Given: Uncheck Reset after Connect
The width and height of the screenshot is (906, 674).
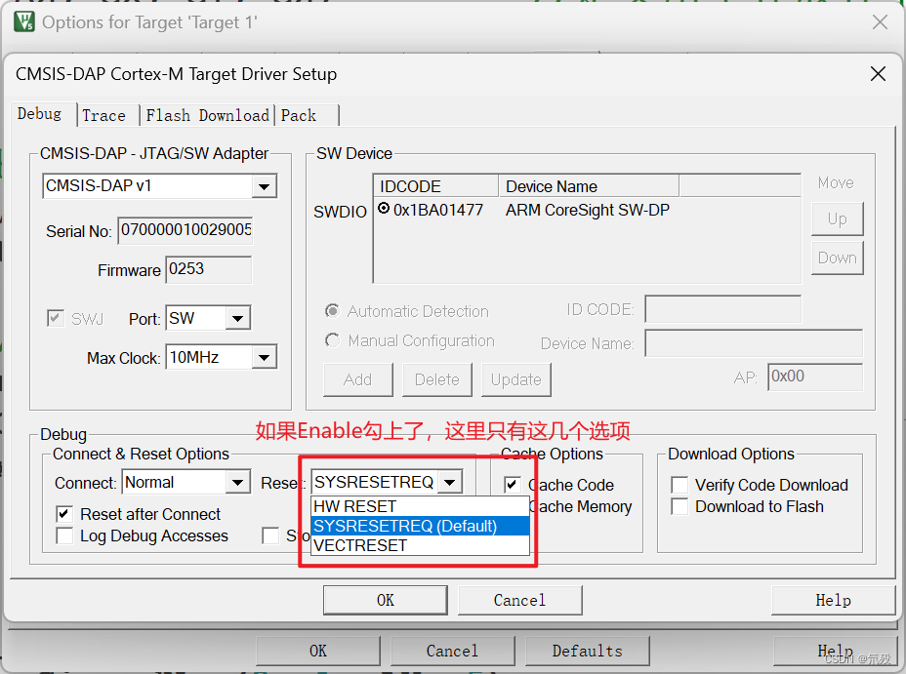Looking at the screenshot, I should tap(63, 514).
